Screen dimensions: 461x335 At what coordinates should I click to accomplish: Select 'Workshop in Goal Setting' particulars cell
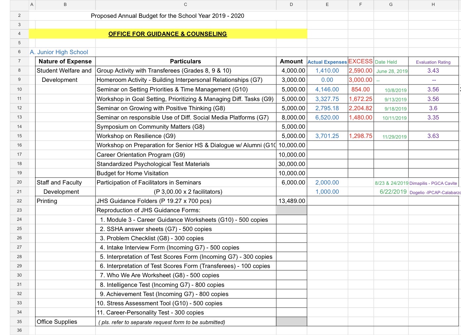coord(185,99)
